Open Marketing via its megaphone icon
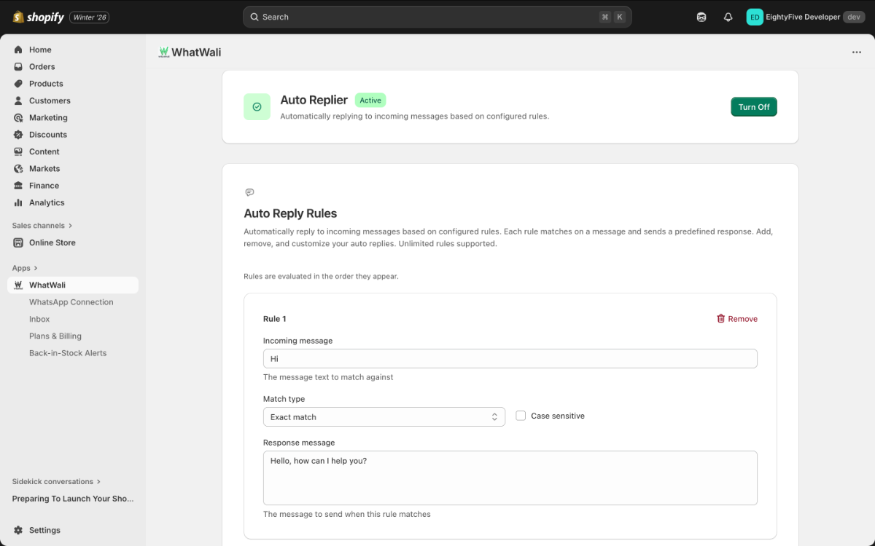875x546 pixels. 18,117
